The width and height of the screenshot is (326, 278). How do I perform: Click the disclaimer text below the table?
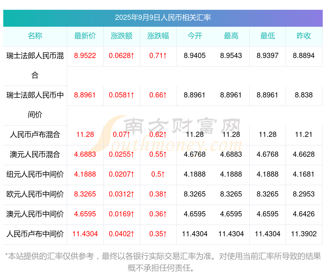pyautogui.click(x=163, y=262)
